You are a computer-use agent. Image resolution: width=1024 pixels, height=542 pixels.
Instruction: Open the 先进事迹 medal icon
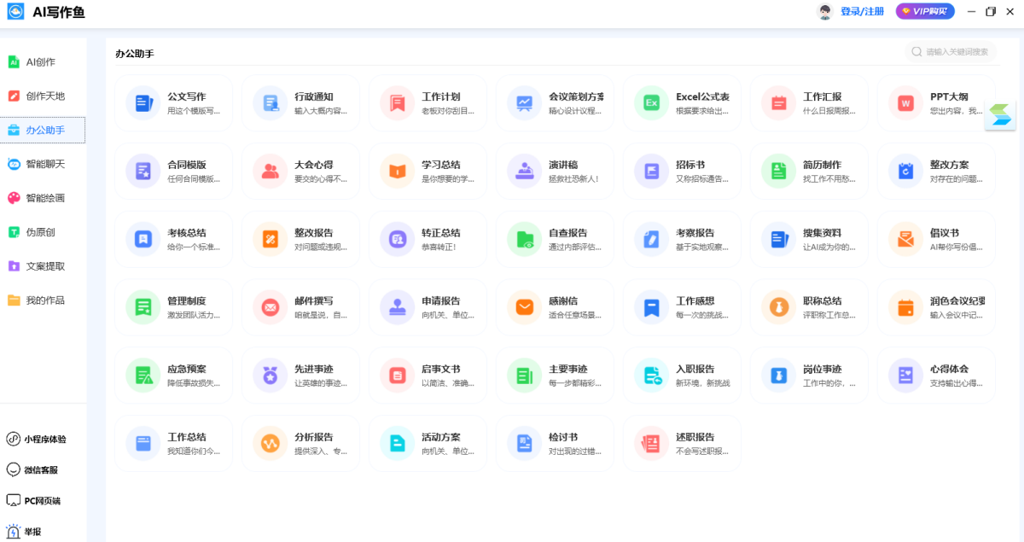pos(270,376)
